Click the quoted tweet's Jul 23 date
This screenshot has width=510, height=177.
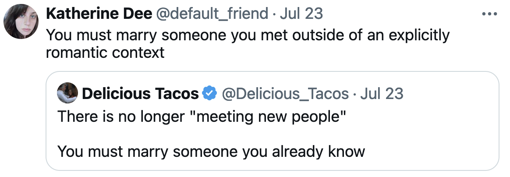tap(382, 93)
